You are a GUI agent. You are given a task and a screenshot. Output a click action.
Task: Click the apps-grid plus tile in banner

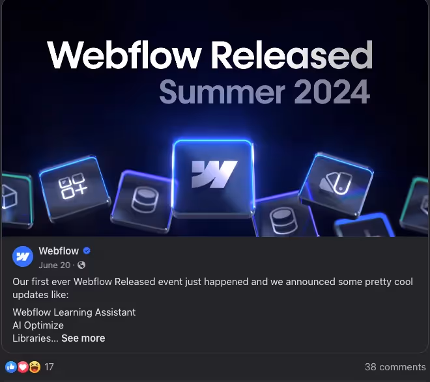click(74, 187)
